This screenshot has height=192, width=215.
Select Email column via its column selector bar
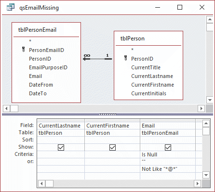pyautogui.click(x=168, y=120)
